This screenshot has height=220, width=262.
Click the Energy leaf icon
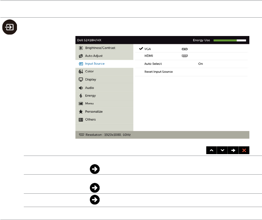[x=81, y=96]
